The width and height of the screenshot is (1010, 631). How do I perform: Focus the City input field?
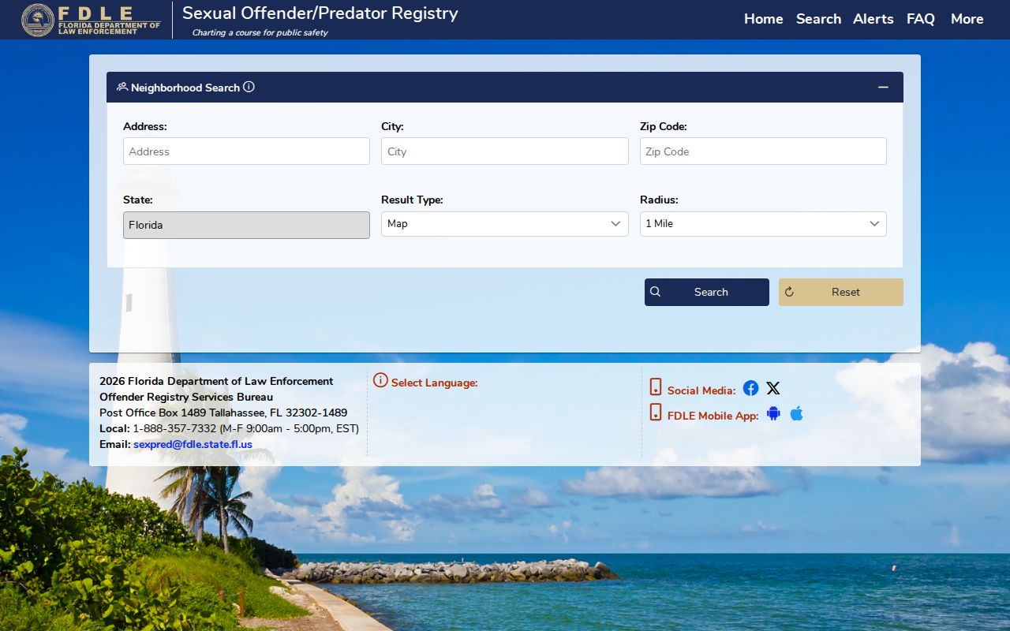pyautogui.click(x=505, y=151)
